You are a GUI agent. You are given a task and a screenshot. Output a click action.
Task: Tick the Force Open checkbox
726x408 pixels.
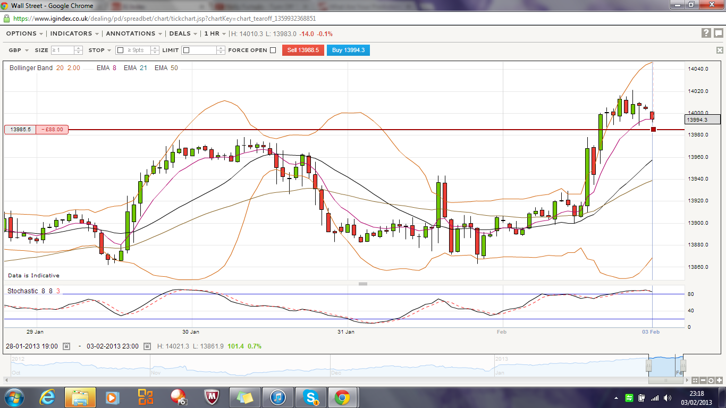click(273, 50)
